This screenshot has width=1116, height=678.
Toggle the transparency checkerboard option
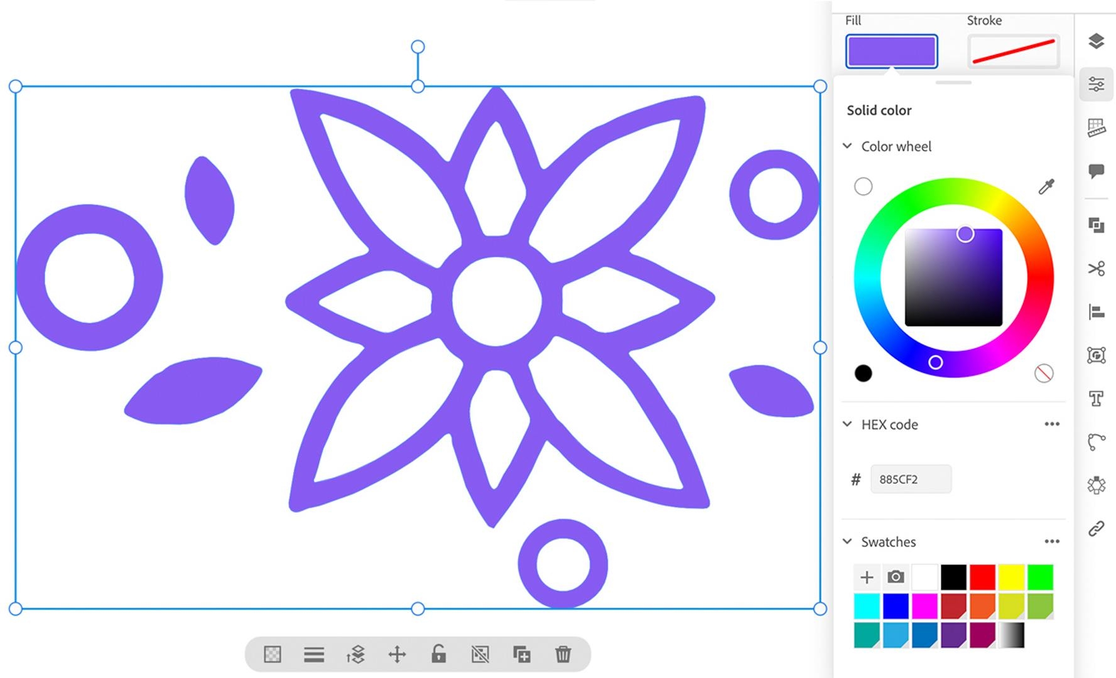(x=272, y=654)
